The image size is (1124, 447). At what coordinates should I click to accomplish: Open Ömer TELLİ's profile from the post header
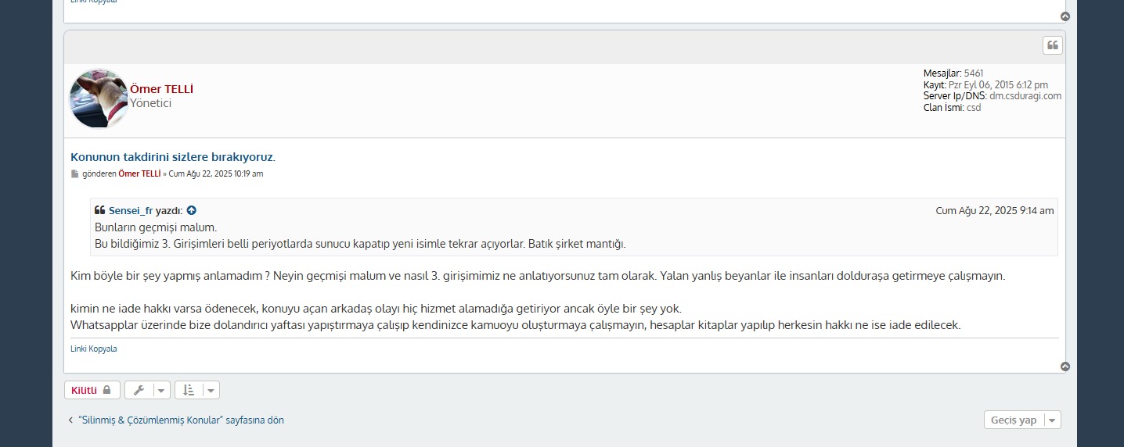(161, 89)
